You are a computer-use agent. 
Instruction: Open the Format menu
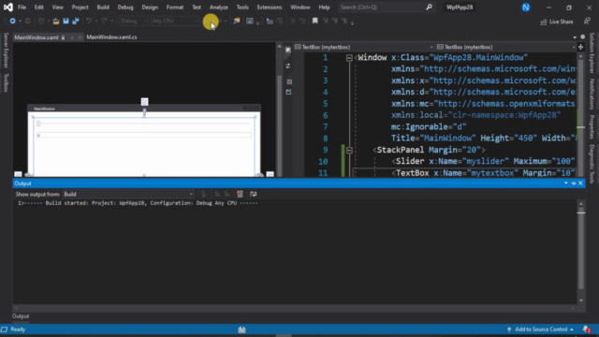[x=175, y=7]
